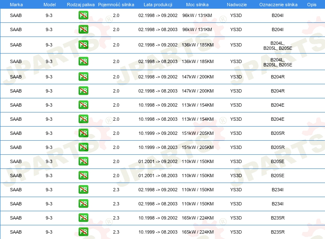The image size is (325, 239).
Task: Click the Opis column header
Action: point(312,5)
